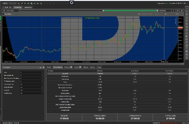189x124 pixels.
Task: Click the chart mode icon next to New order
Action: pyautogui.click(x=19, y=3)
